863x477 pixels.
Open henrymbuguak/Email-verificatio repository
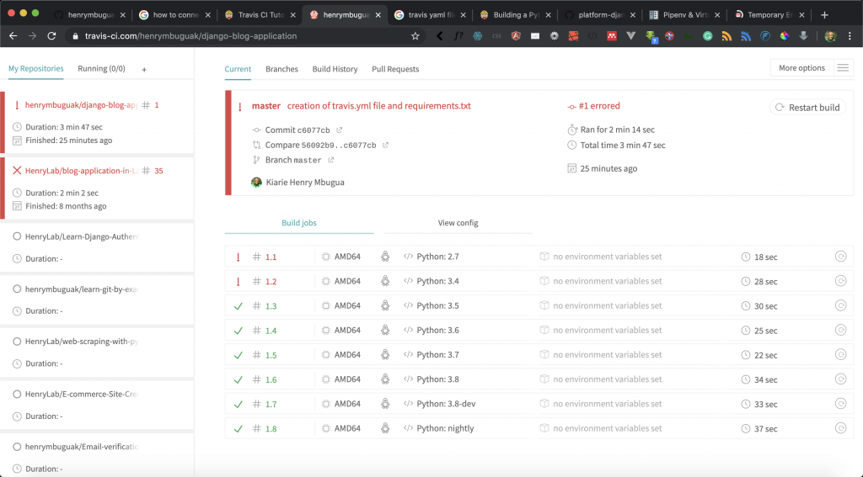click(x=82, y=447)
